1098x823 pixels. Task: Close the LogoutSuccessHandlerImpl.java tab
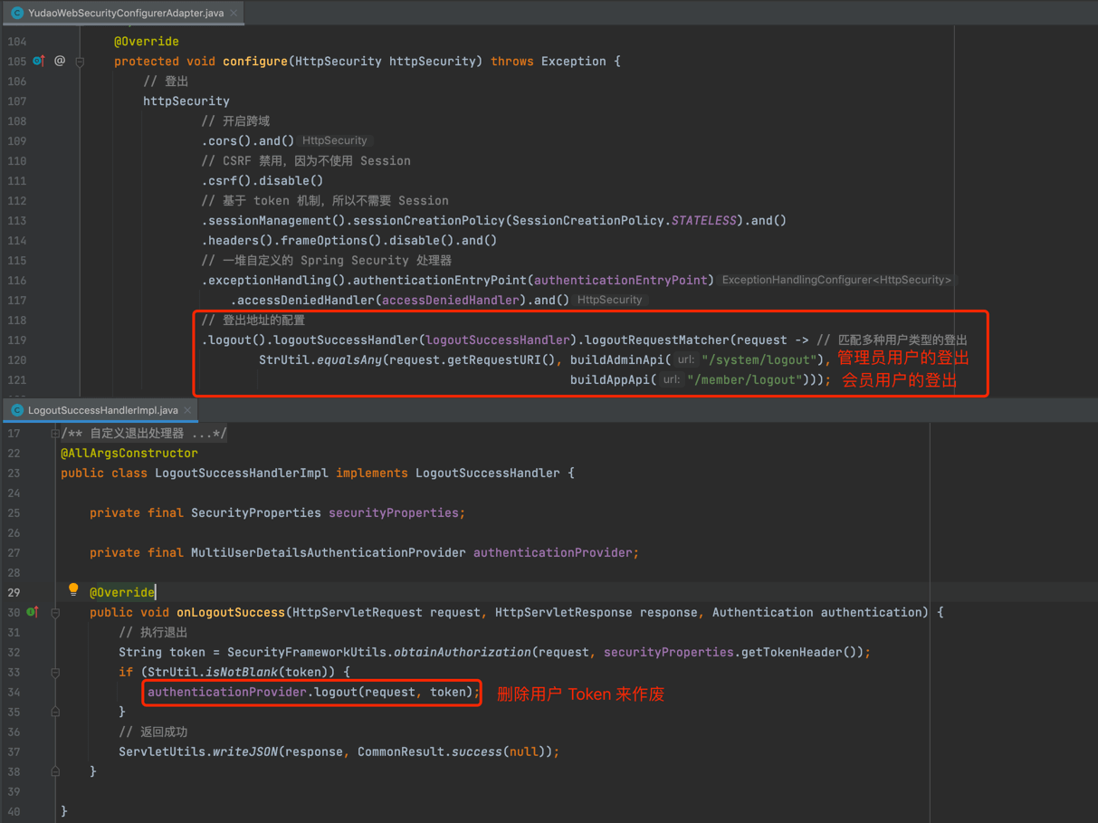[x=188, y=410]
